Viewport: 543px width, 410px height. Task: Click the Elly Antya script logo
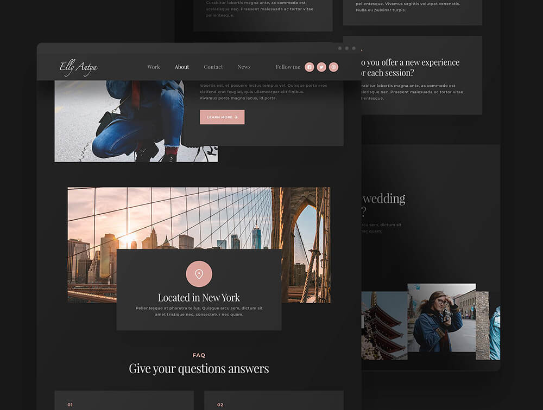pos(79,67)
